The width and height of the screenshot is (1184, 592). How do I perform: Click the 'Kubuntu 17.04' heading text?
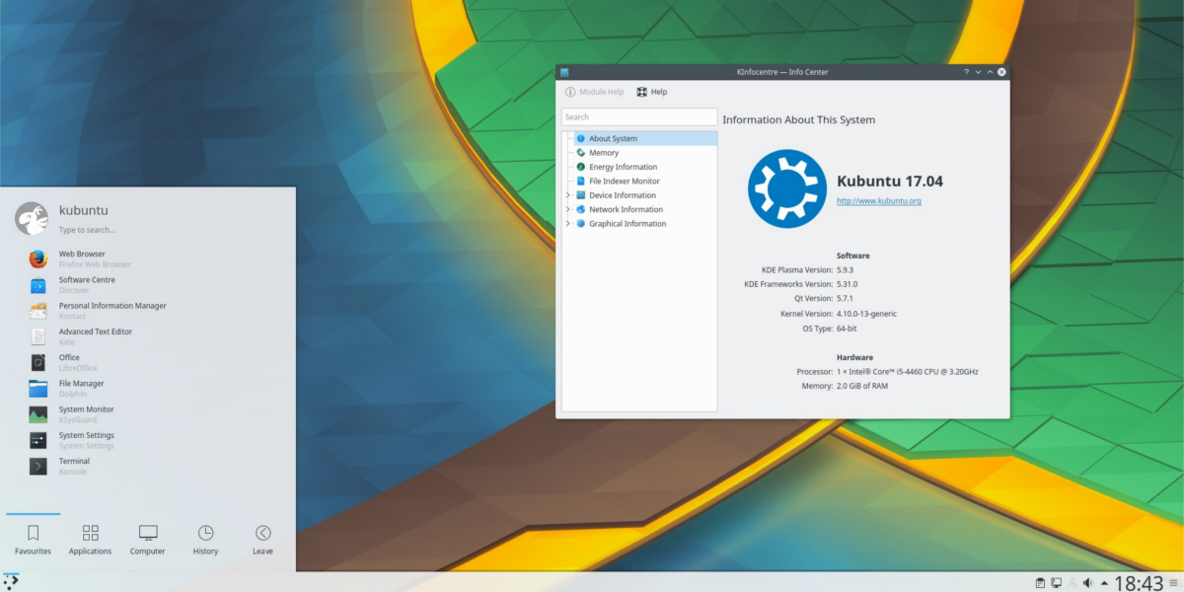(x=890, y=182)
